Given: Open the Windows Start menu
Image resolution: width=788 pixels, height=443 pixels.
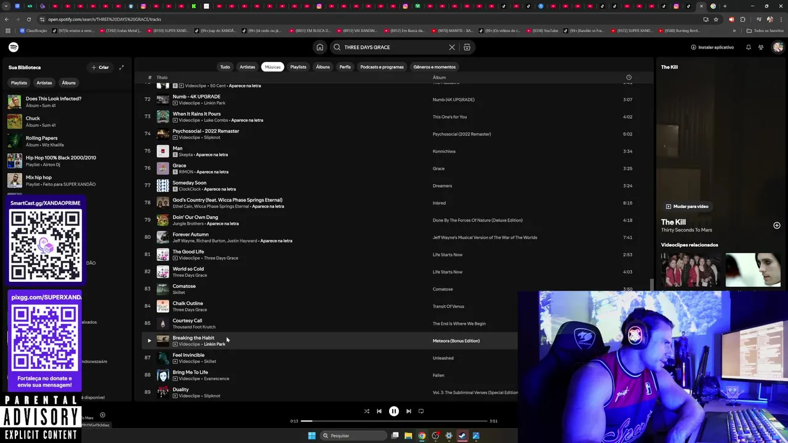Looking at the screenshot, I should (312, 436).
